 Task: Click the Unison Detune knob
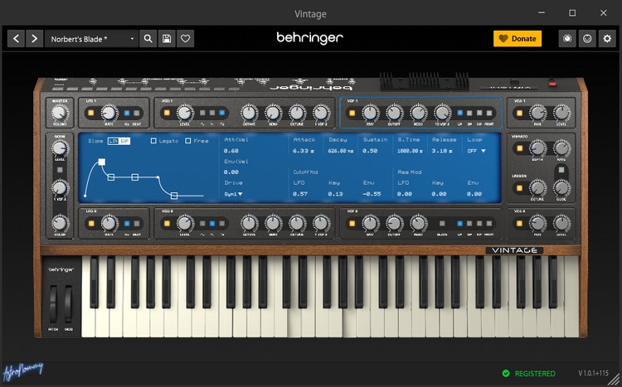[x=537, y=188]
